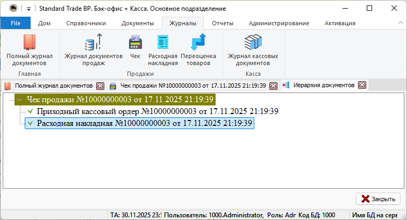This screenshot has width=407, height=220.
Task: Click the Закрыть button
Action: [378, 199]
